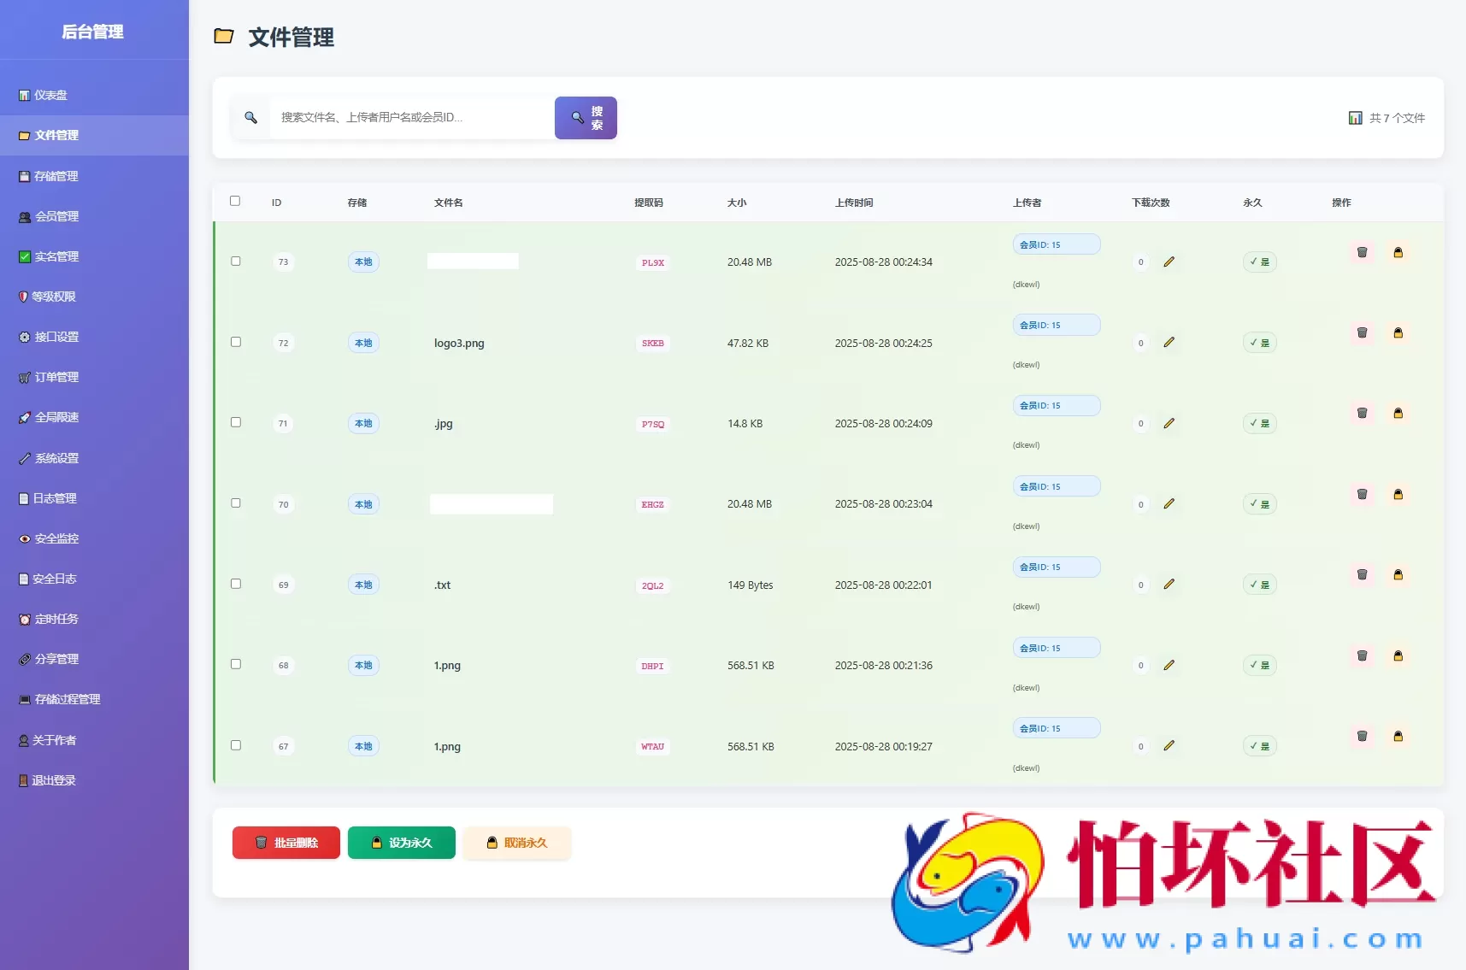1466x970 pixels.
Task: Select the checkbox next to 1.png row 68
Action: [236, 664]
